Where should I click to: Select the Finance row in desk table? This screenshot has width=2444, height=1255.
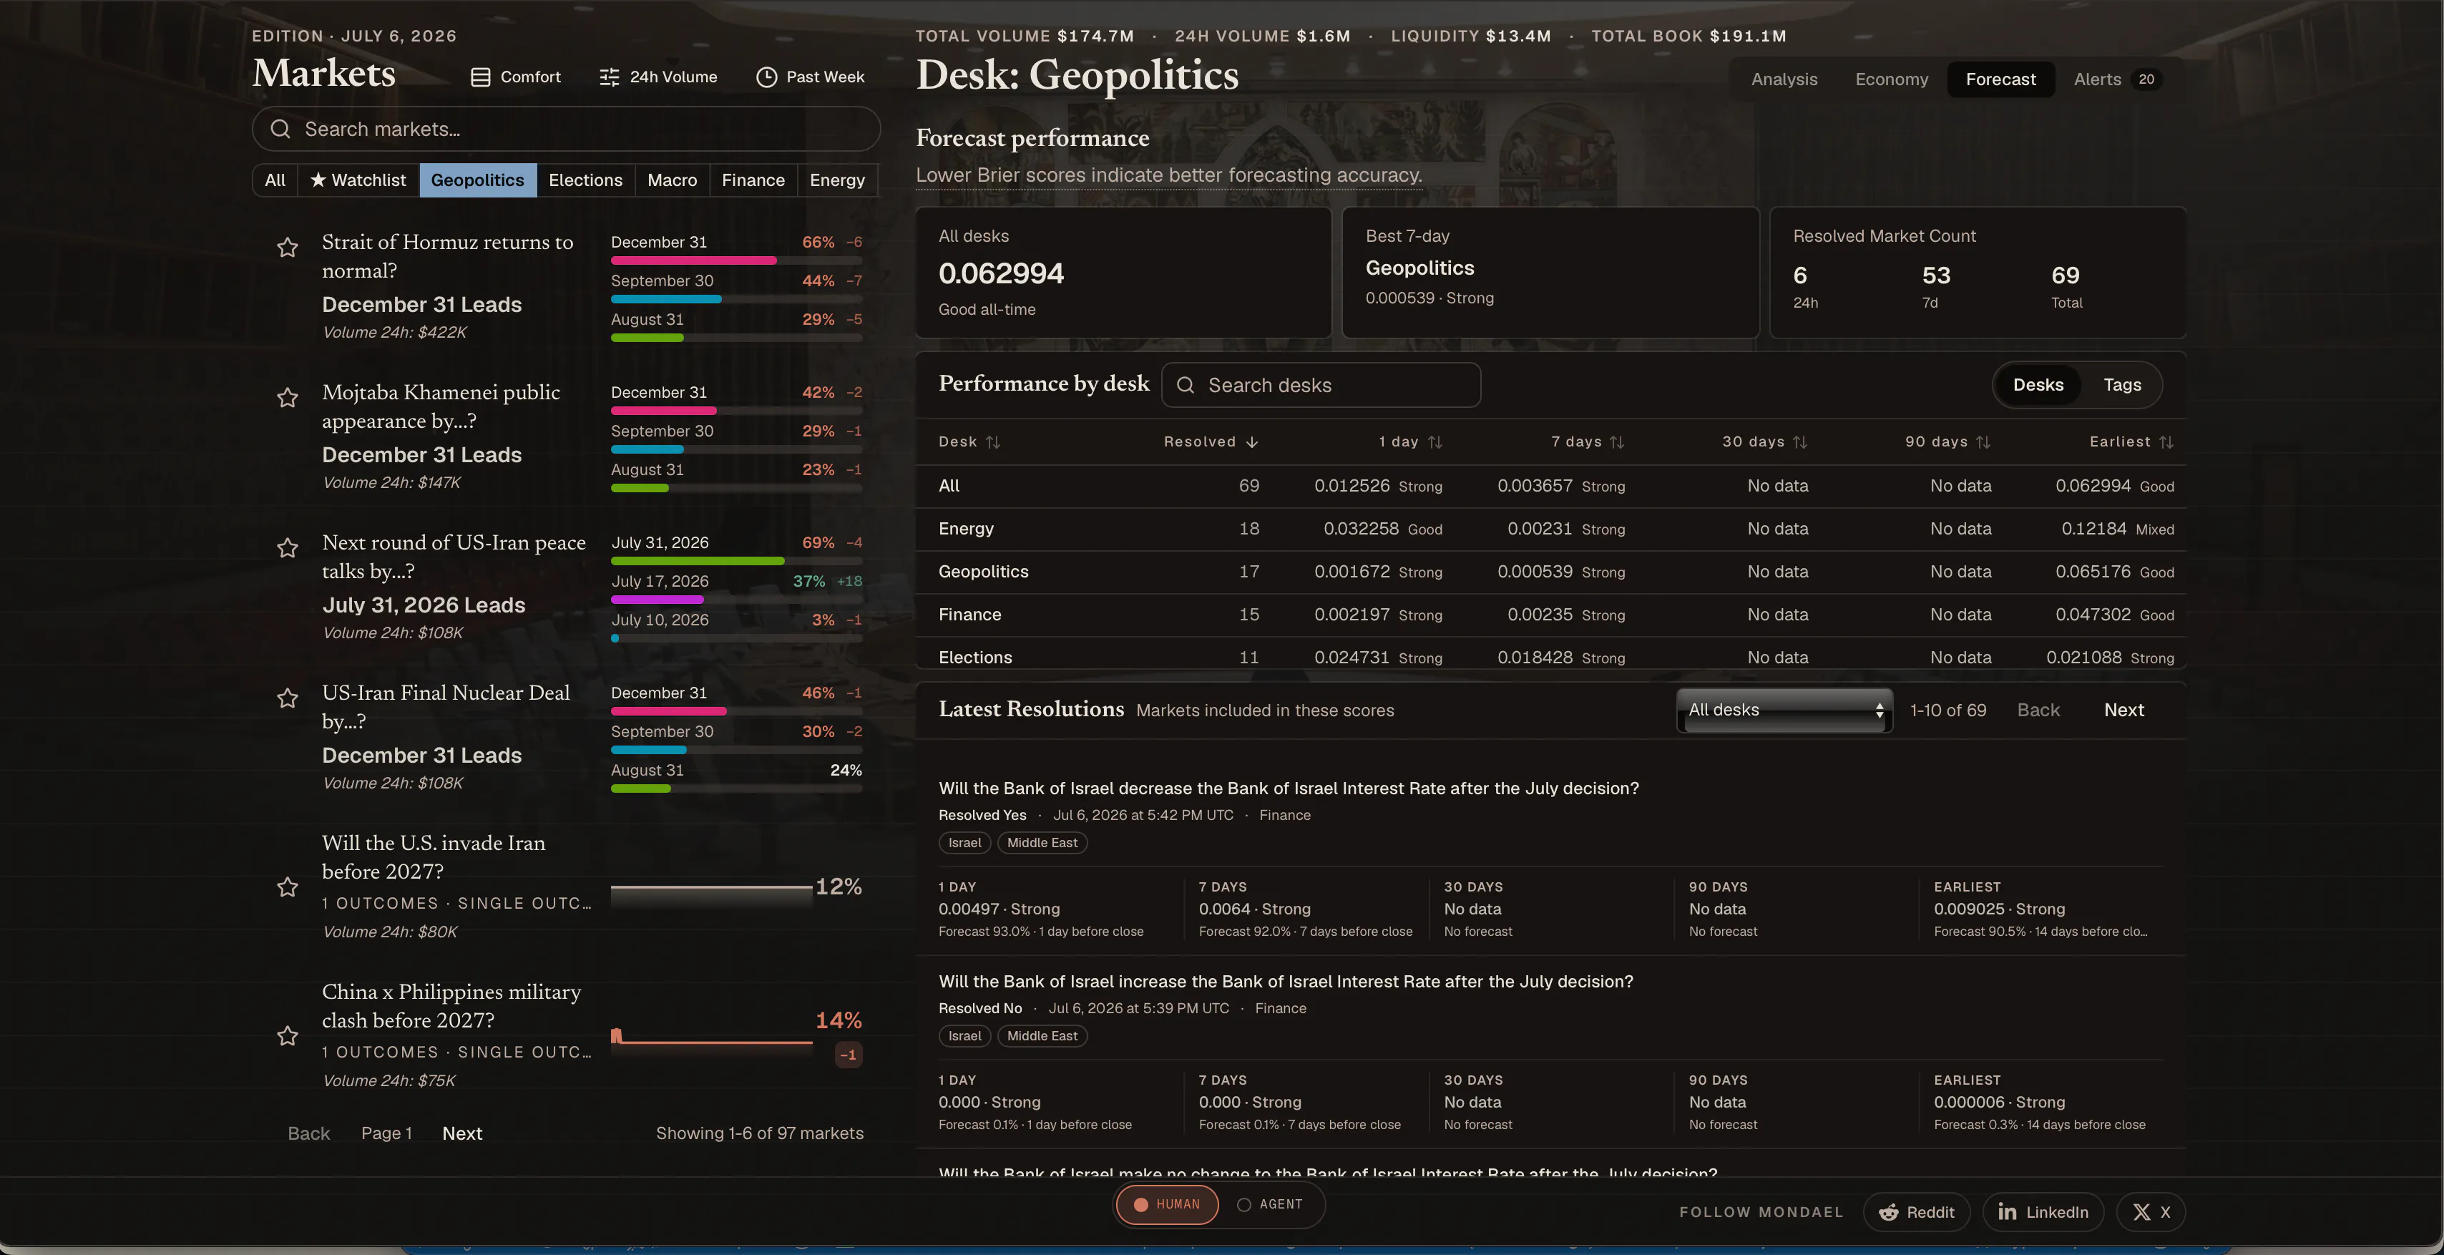(1550, 615)
